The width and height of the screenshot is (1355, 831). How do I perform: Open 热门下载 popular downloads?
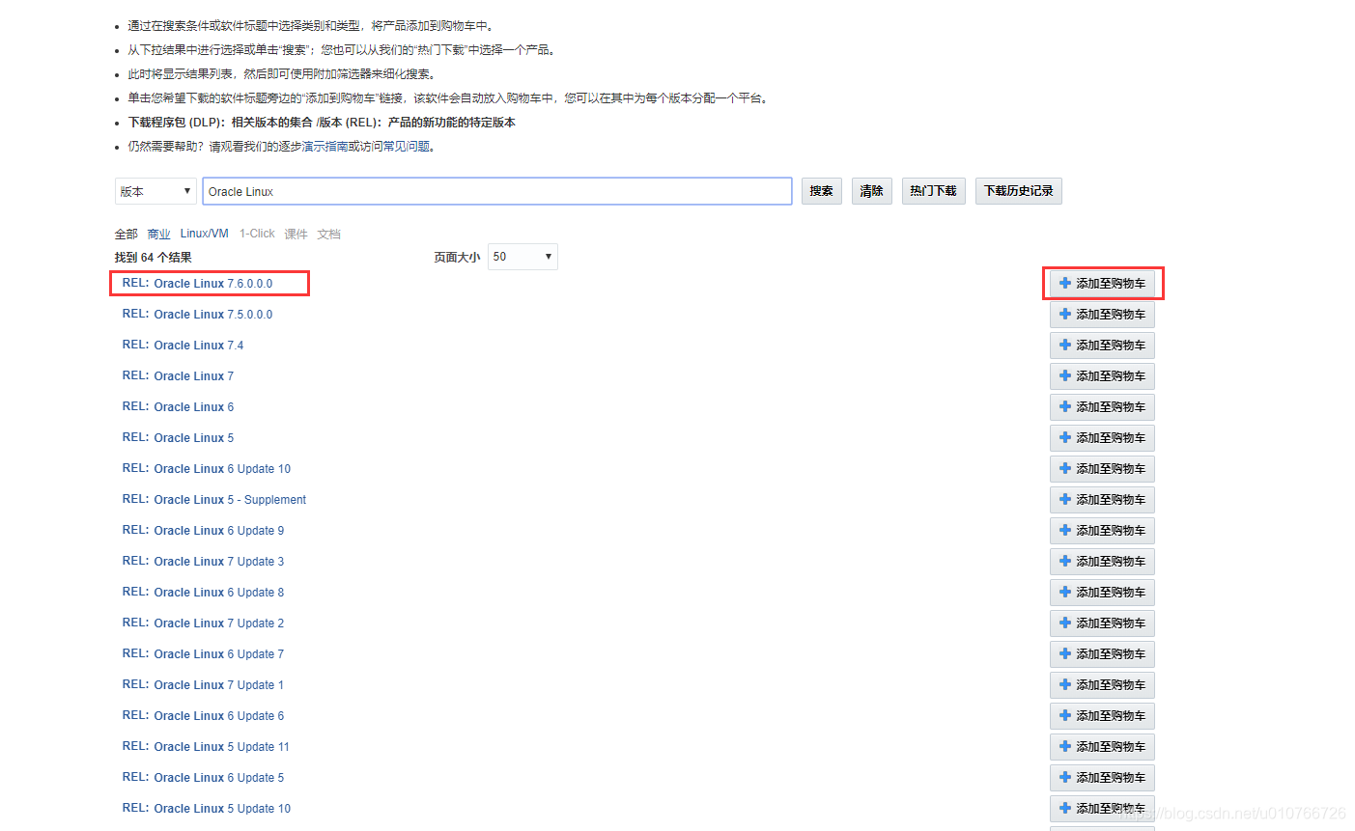coord(933,191)
